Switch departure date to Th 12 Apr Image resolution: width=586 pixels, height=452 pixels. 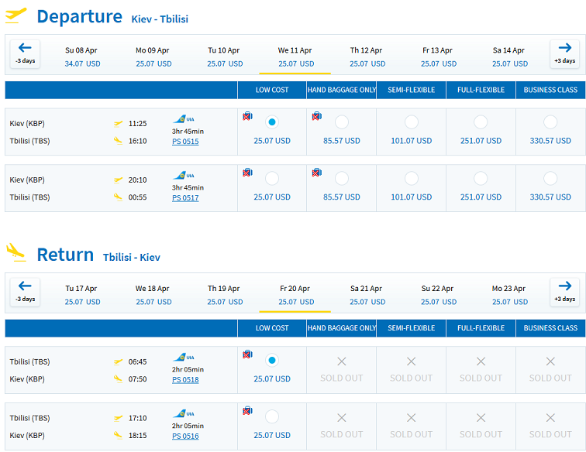(x=367, y=56)
